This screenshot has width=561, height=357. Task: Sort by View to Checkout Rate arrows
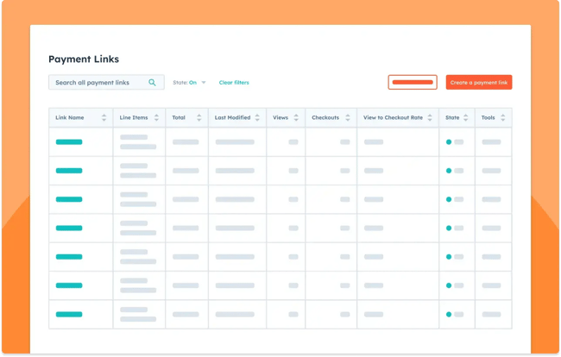(432, 117)
